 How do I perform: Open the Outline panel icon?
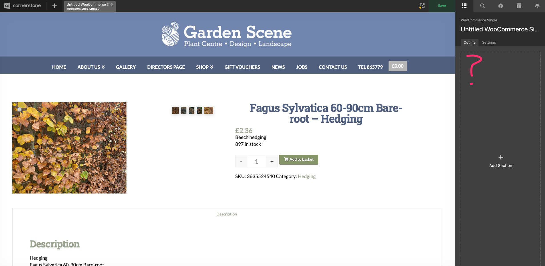(464, 6)
